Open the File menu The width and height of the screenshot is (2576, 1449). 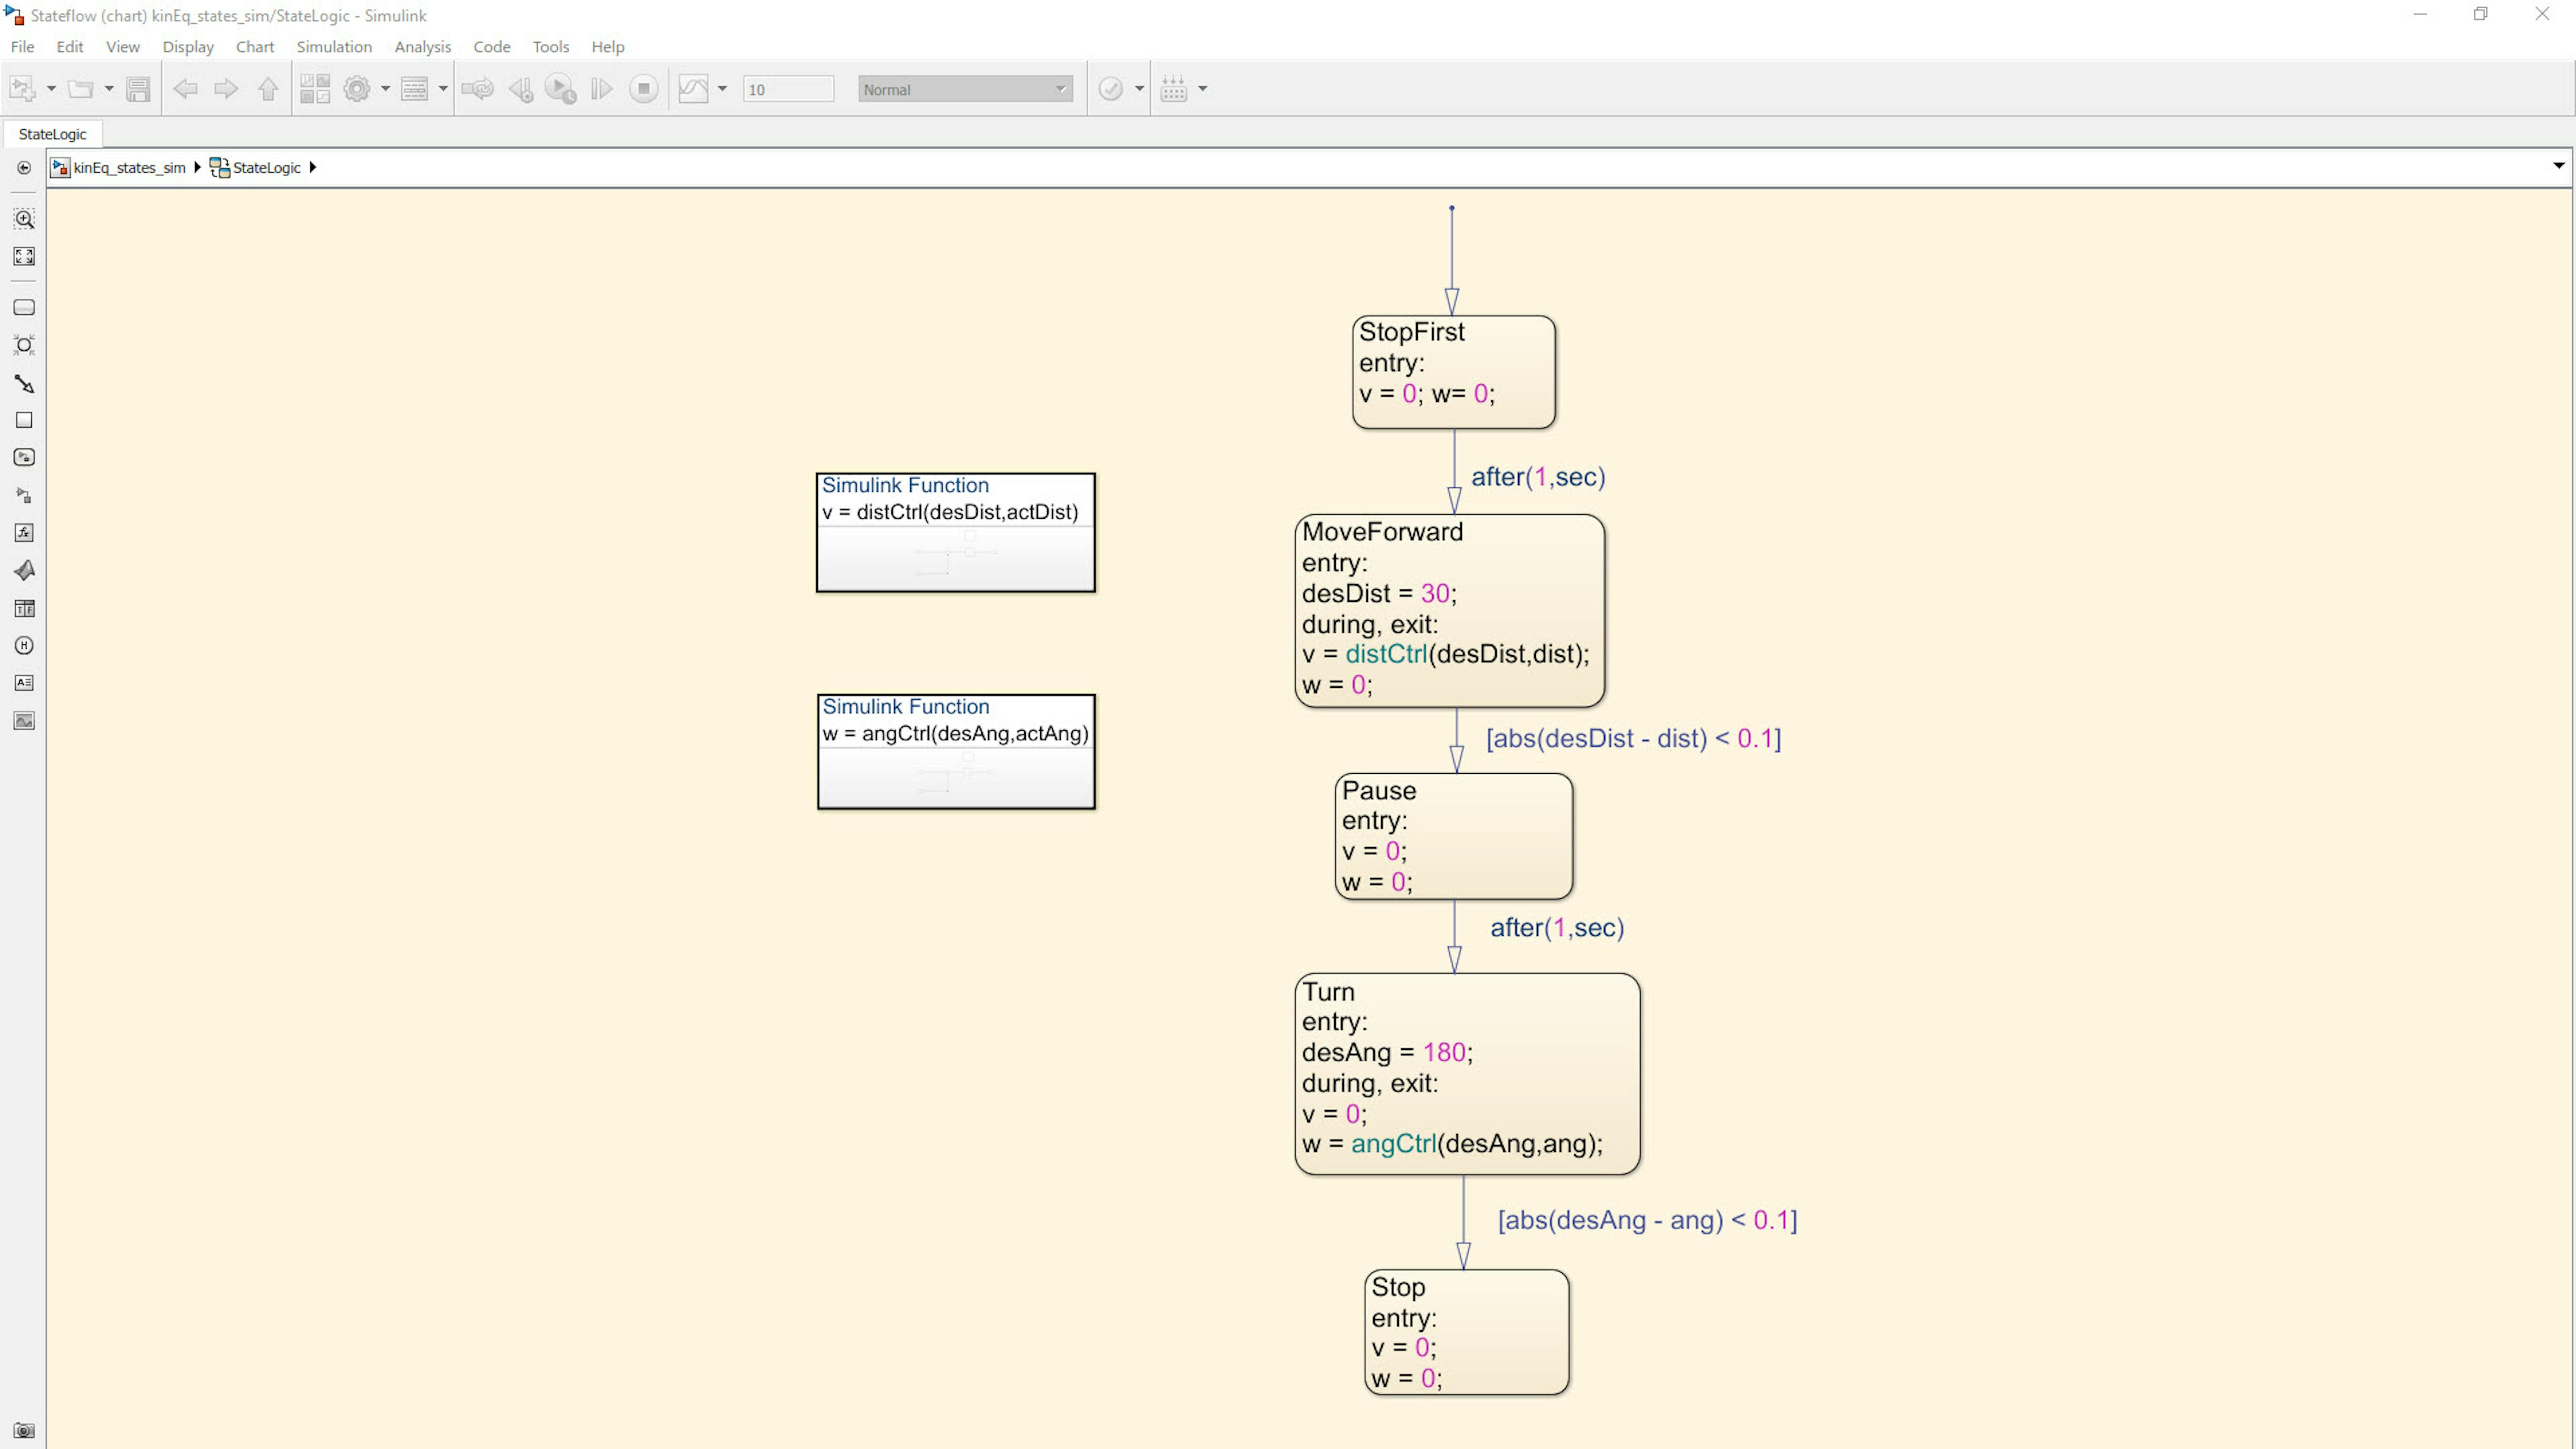(22, 46)
